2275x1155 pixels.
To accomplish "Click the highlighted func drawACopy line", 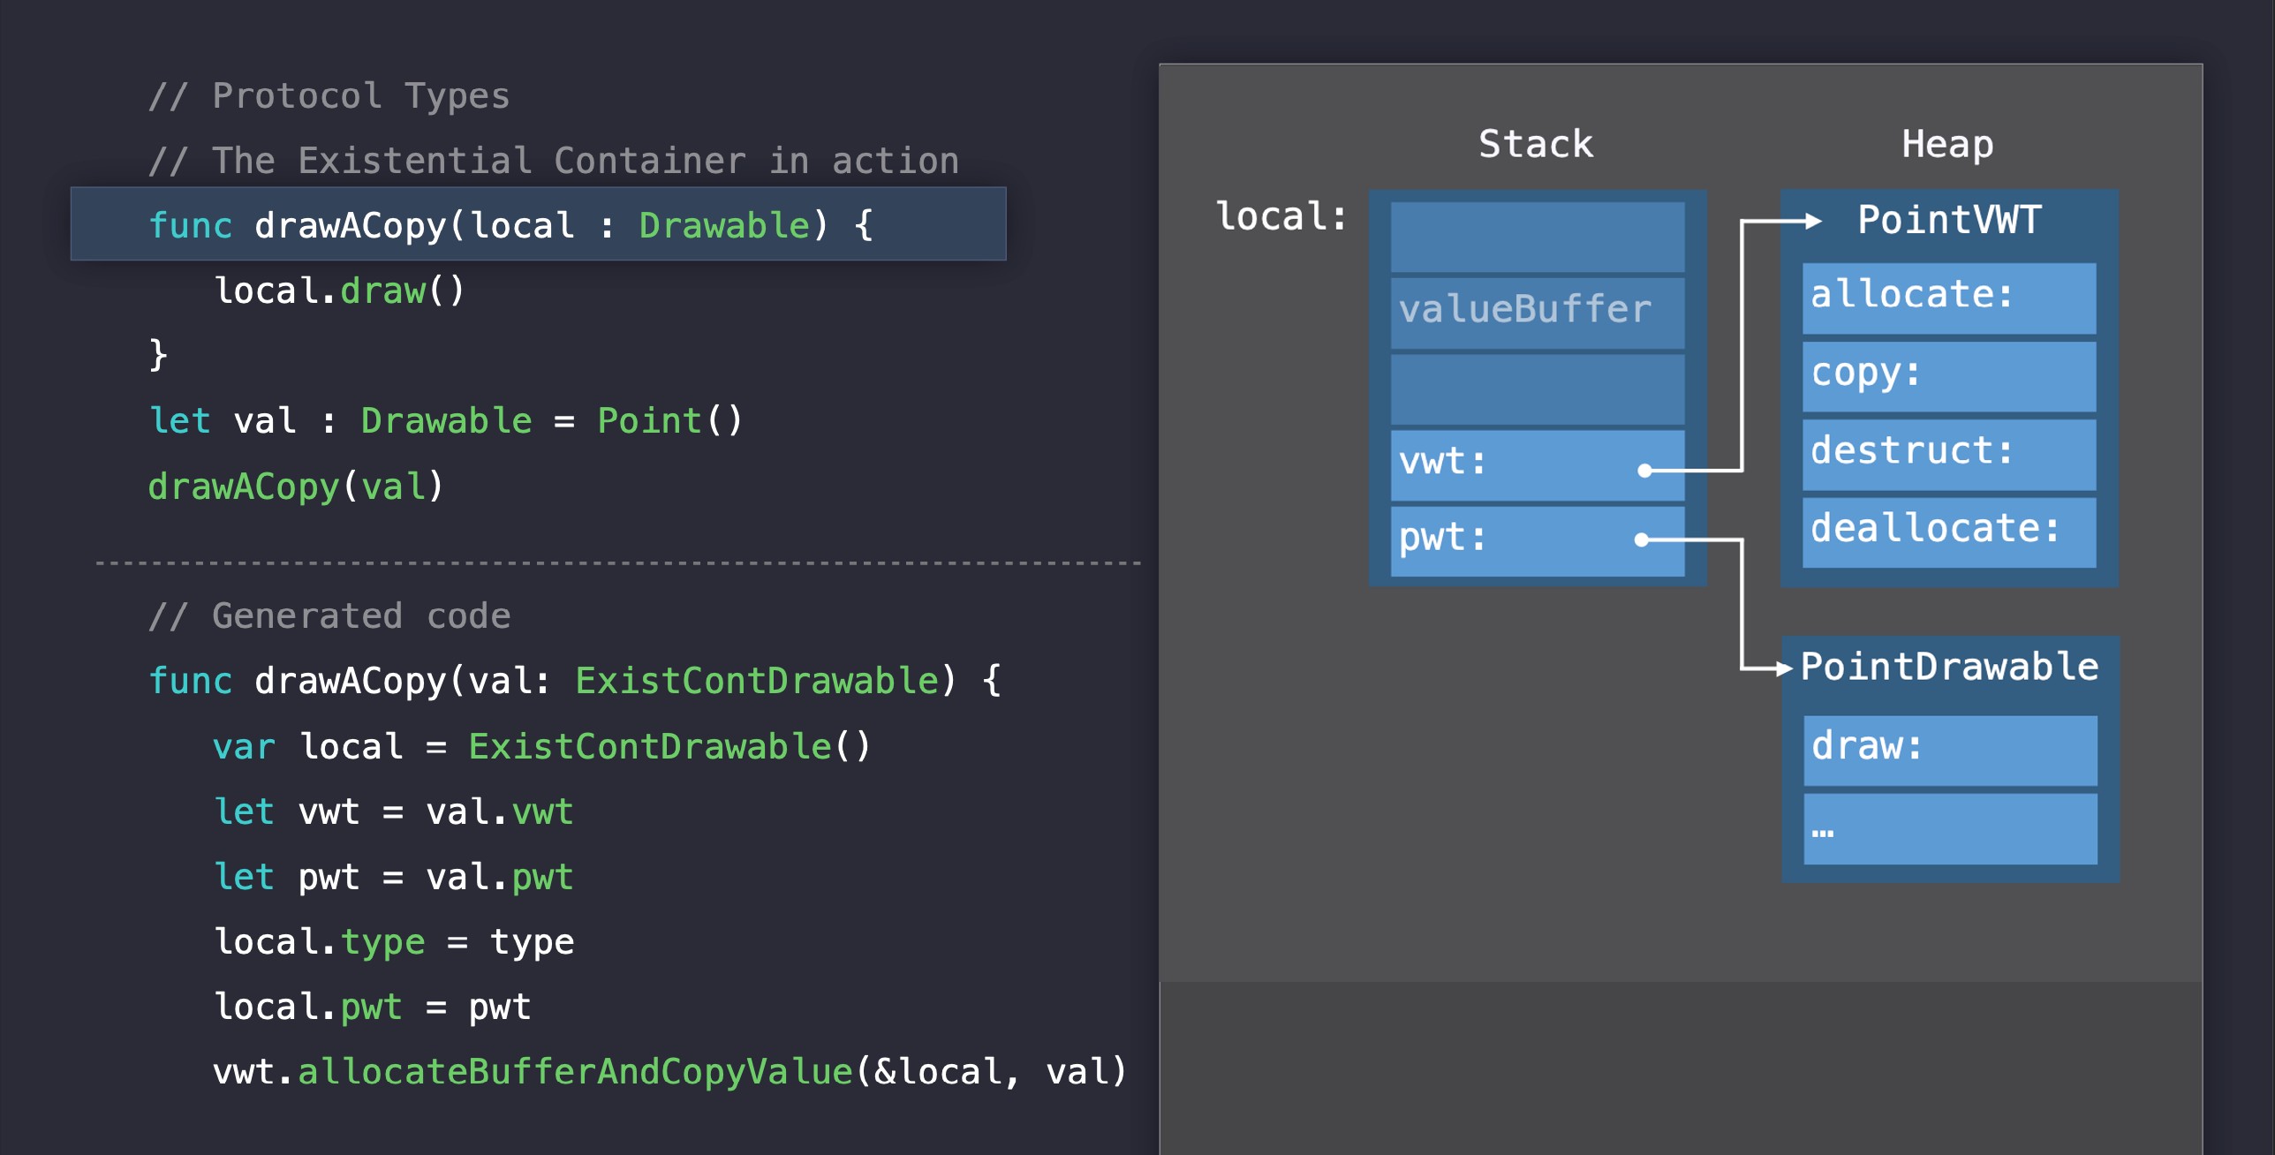I will coord(537,224).
